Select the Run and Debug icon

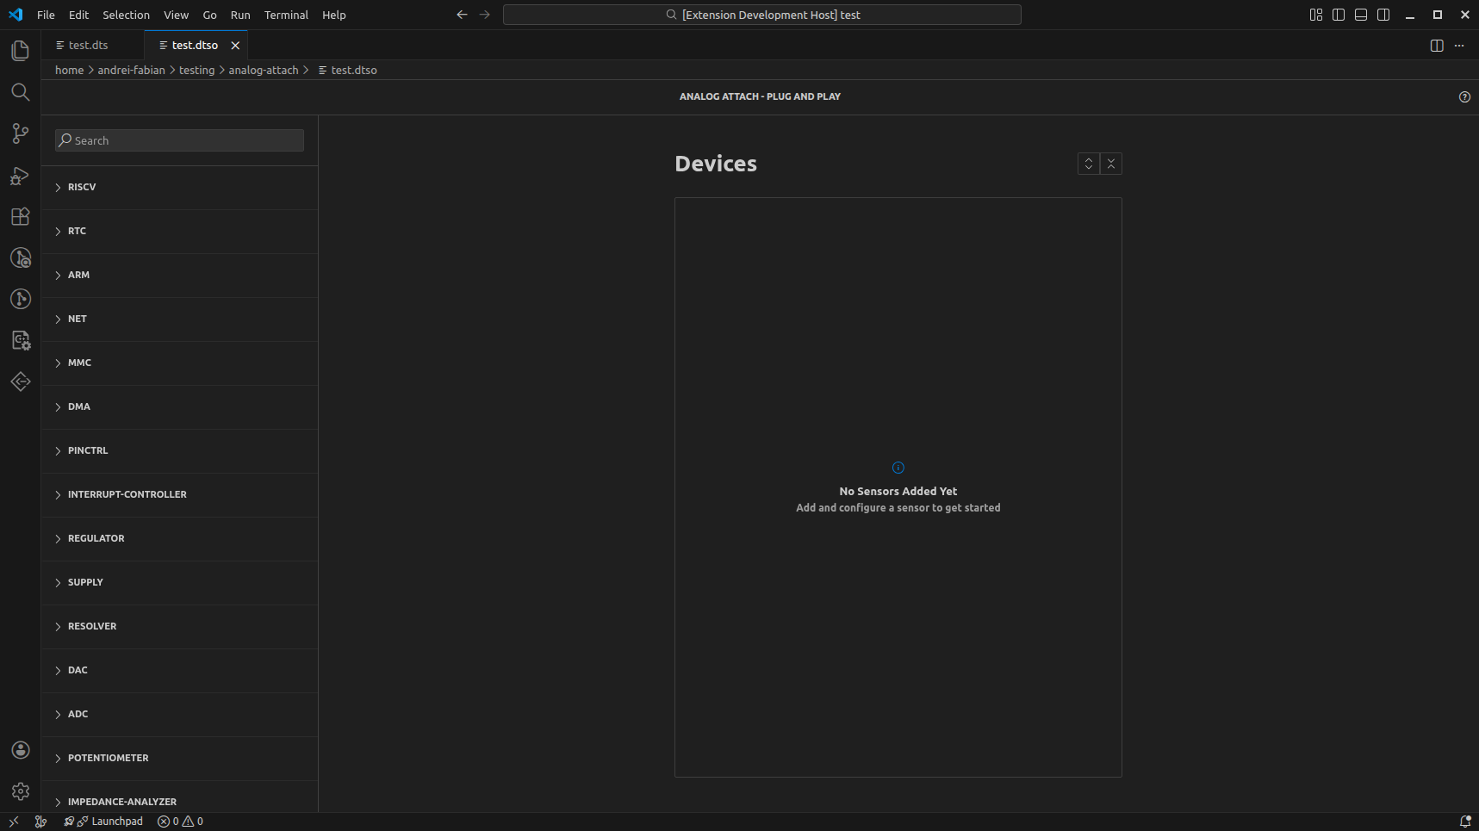(x=20, y=175)
